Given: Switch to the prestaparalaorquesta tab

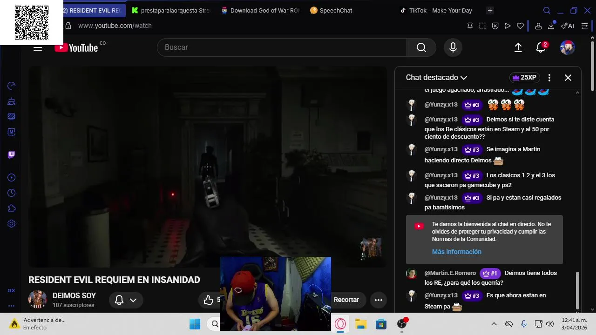Looking at the screenshot, I should pos(170,10).
